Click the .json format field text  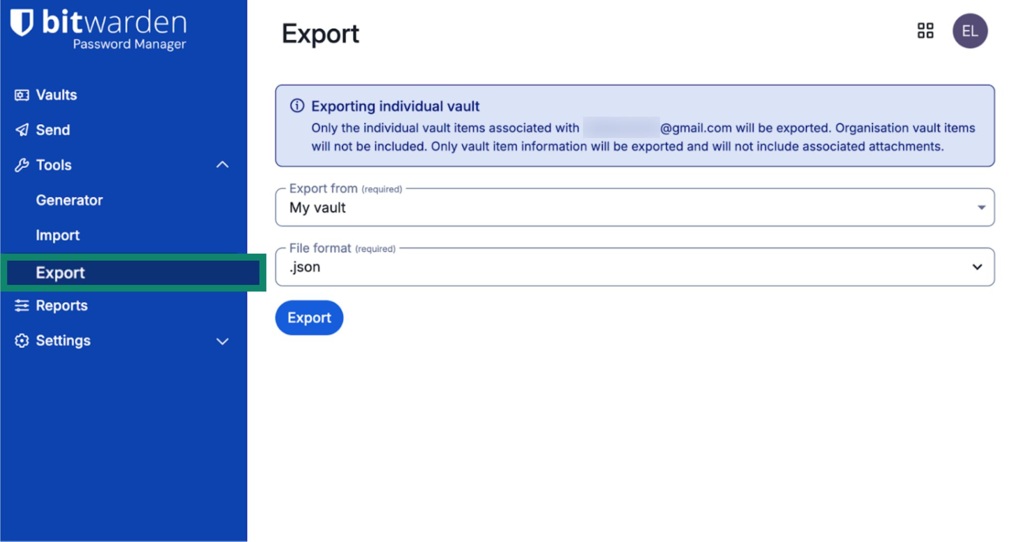click(305, 267)
